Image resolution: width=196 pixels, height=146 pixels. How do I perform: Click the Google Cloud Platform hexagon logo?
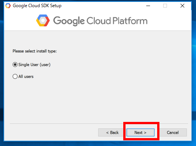[x=43, y=20]
